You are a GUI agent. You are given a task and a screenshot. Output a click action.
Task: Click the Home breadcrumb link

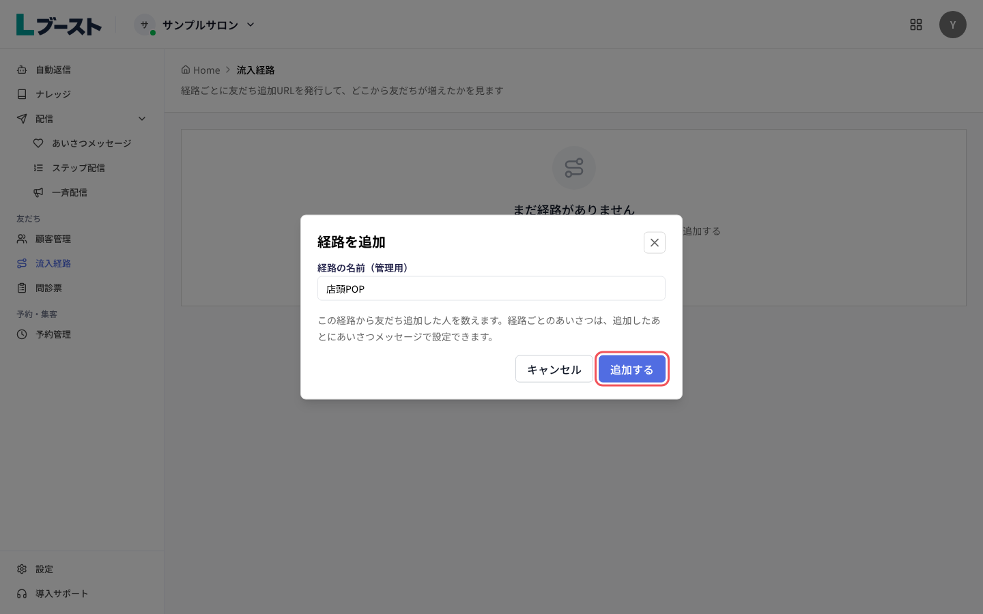click(201, 70)
